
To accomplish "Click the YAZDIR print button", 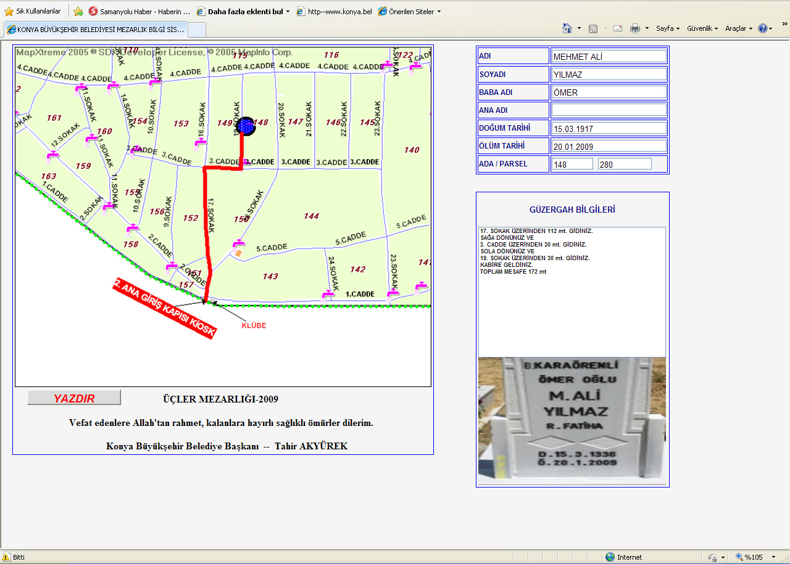I will point(74,398).
